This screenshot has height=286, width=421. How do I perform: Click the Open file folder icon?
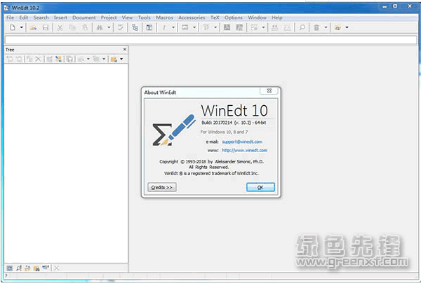33,27
